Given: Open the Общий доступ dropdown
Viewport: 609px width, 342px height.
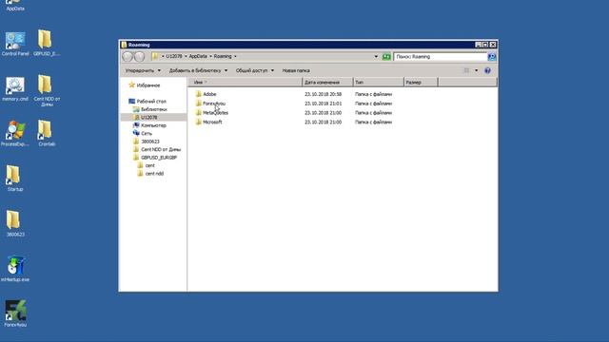Looking at the screenshot, I should [x=254, y=70].
